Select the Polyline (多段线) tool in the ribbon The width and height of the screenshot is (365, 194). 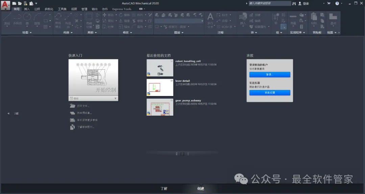[17, 19]
